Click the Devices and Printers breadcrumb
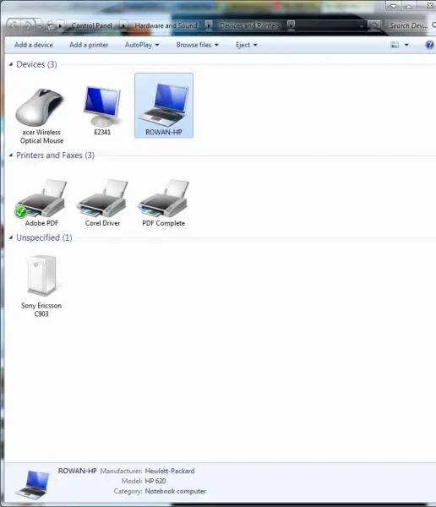This screenshot has width=436, height=507. [x=250, y=25]
